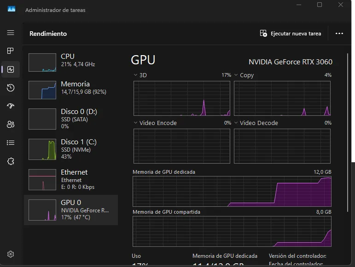
Task: Click the Disco 0 (D:) mini graph thumbnail
Action: (42, 119)
